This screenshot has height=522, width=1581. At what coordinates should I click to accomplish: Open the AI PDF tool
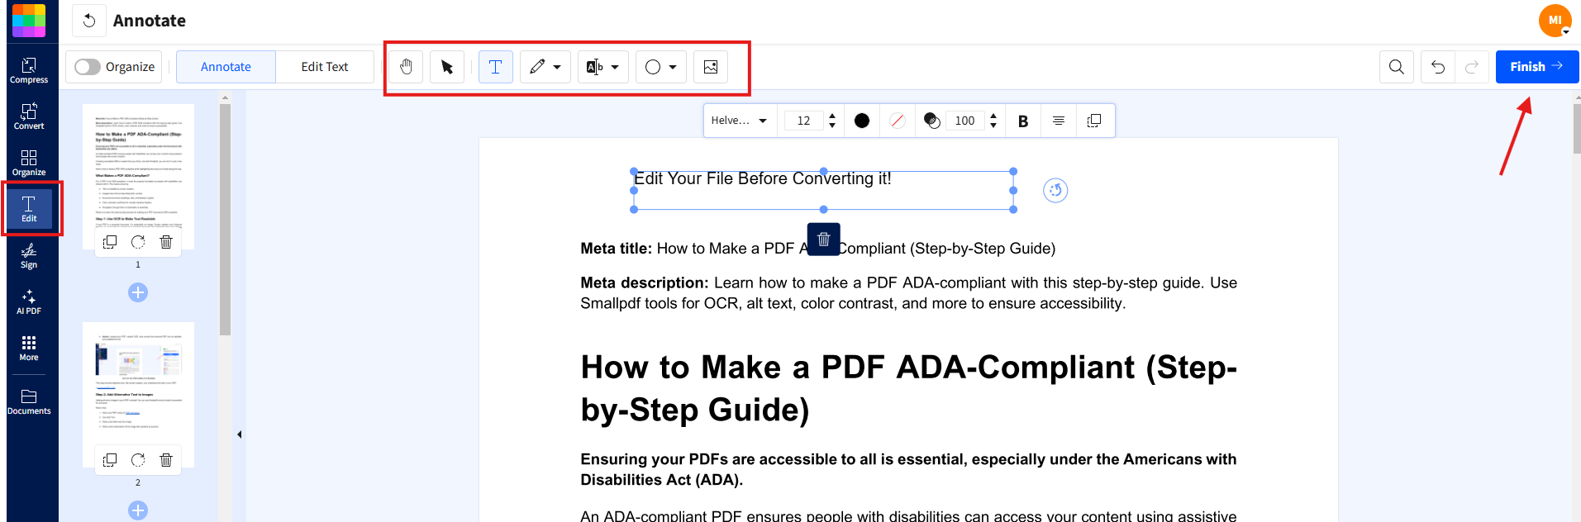pos(29,301)
